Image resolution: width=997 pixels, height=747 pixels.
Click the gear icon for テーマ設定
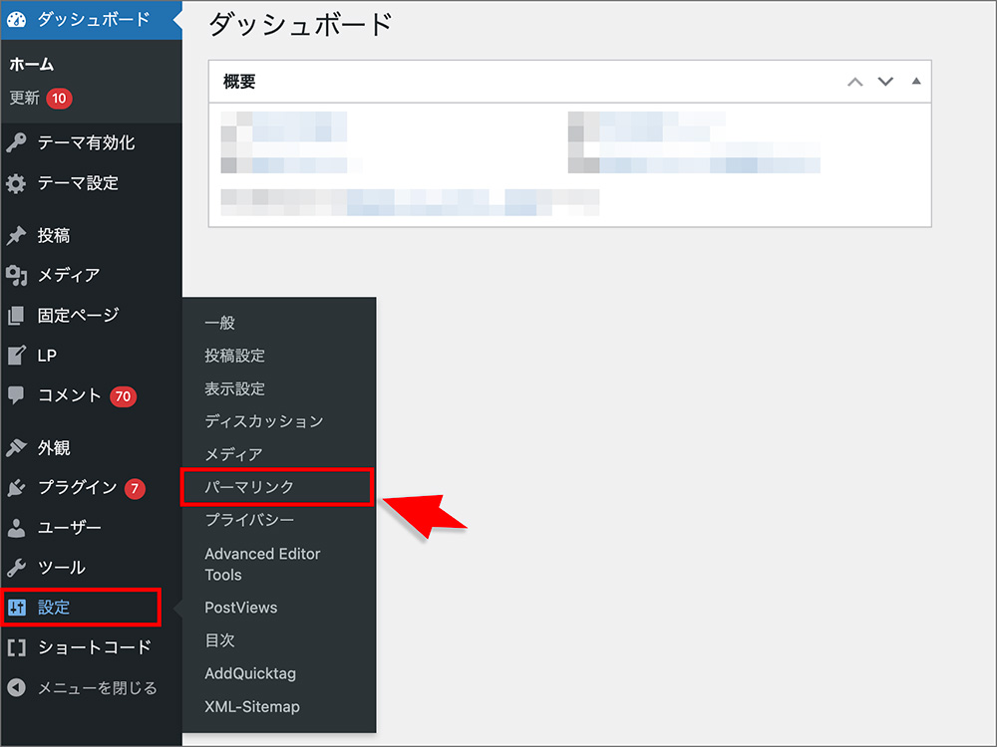[x=17, y=183]
